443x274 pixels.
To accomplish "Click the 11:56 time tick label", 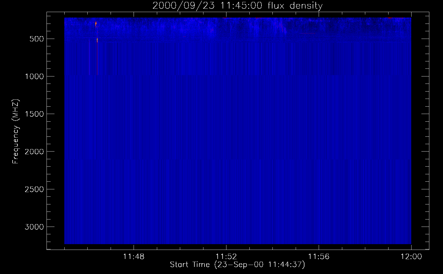I will coord(319,257).
